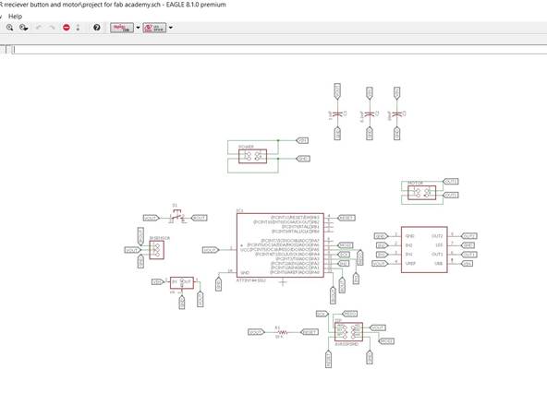
Task: Click the VIN label on driver VBB pin
Action: pos(467,264)
